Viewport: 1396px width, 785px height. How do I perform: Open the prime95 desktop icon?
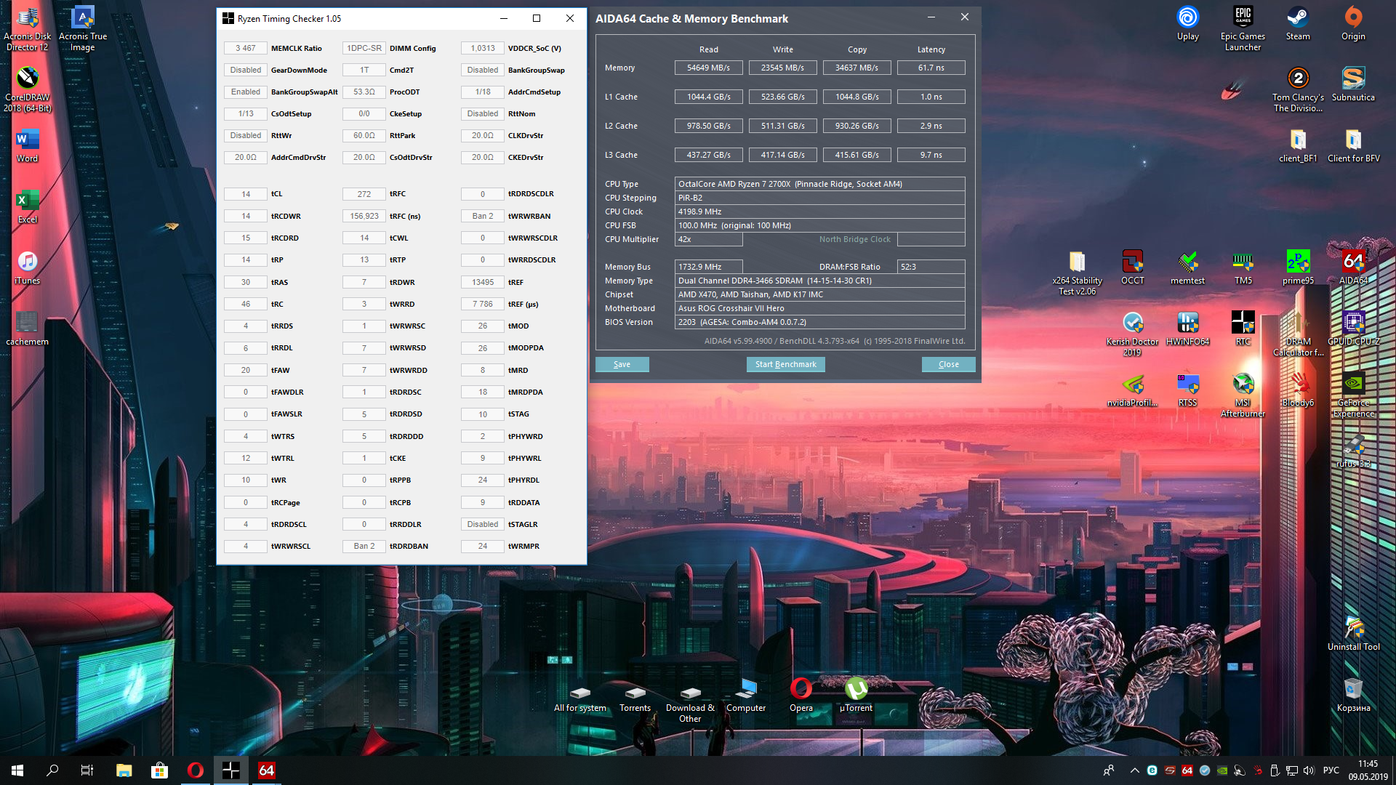click(1298, 262)
